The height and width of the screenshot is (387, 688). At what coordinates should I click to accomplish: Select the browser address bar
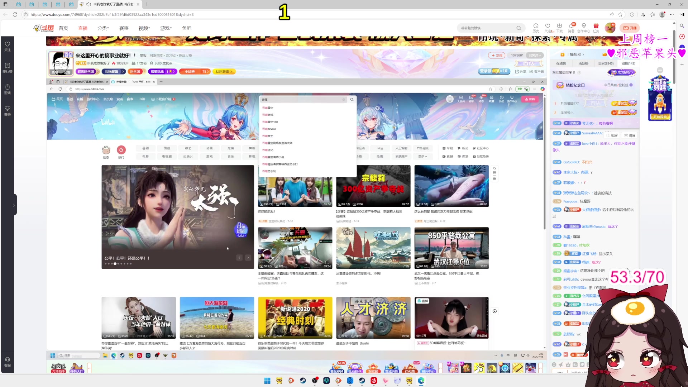[315, 14]
